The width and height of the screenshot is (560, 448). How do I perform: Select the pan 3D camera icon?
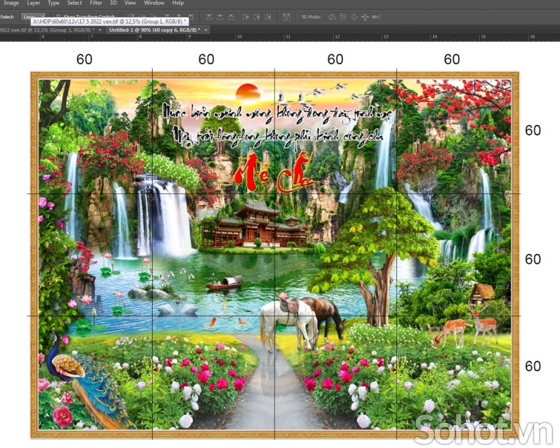[354, 16]
